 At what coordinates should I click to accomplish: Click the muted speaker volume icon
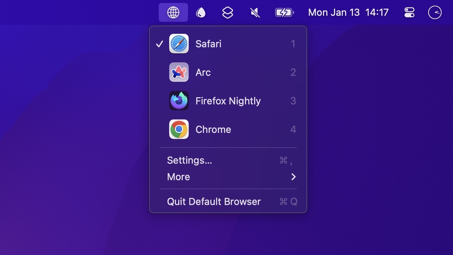pos(255,13)
